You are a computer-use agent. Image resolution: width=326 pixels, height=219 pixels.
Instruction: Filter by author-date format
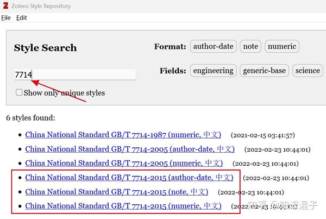213,46
